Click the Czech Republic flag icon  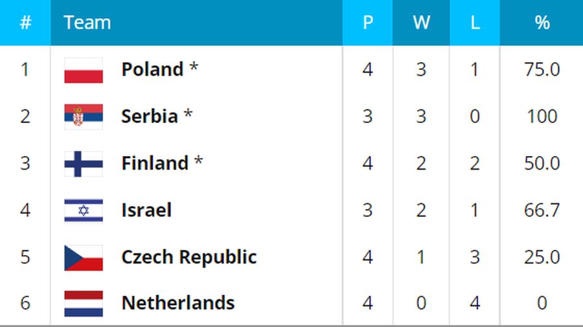[84, 258]
